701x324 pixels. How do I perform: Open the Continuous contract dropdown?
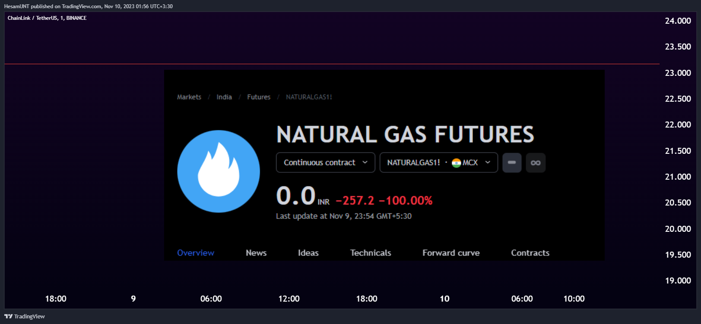pyautogui.click(x=326, y=162)
